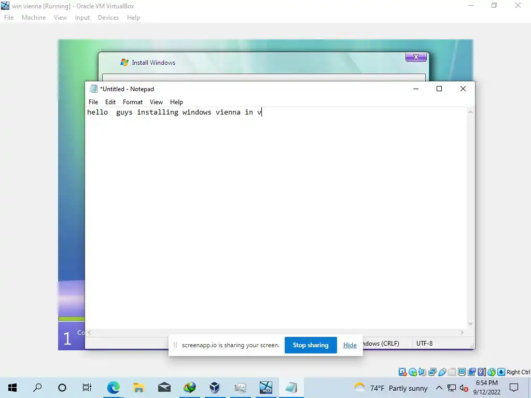
Task: Click the Install Windows logo icon
Action: 124,62
